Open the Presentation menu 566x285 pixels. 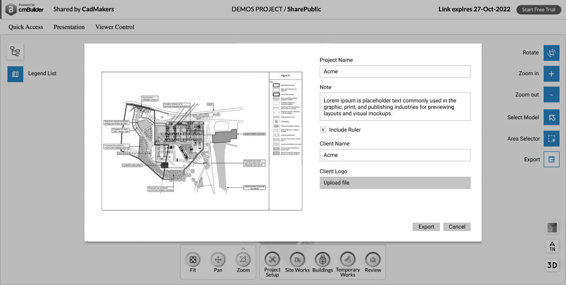coord(69,27)
